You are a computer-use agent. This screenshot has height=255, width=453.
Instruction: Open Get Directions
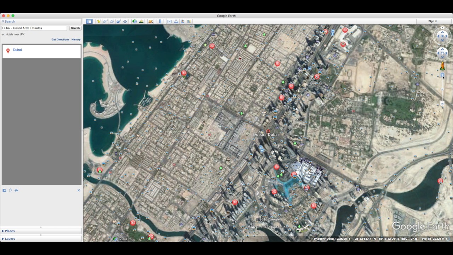tap(60, 39)
